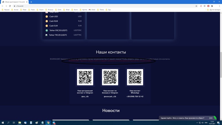The image size is (222, 125).
Task: Click the Cash RUB coin icon
Action: point(47,21)
